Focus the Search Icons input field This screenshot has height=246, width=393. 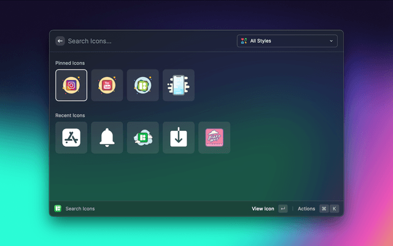(147, 41)
